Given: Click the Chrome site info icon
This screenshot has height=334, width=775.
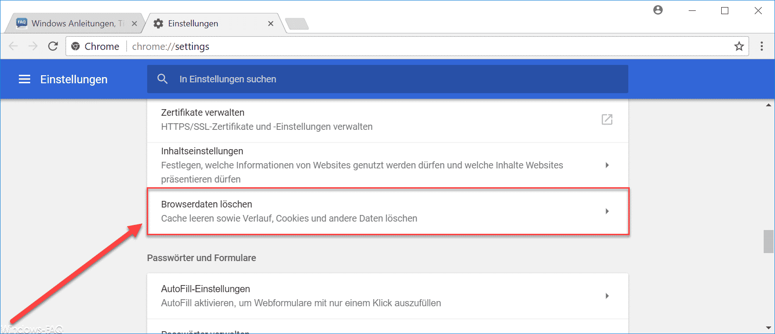Looking at the screenshot, I should (x=75, y=46).
